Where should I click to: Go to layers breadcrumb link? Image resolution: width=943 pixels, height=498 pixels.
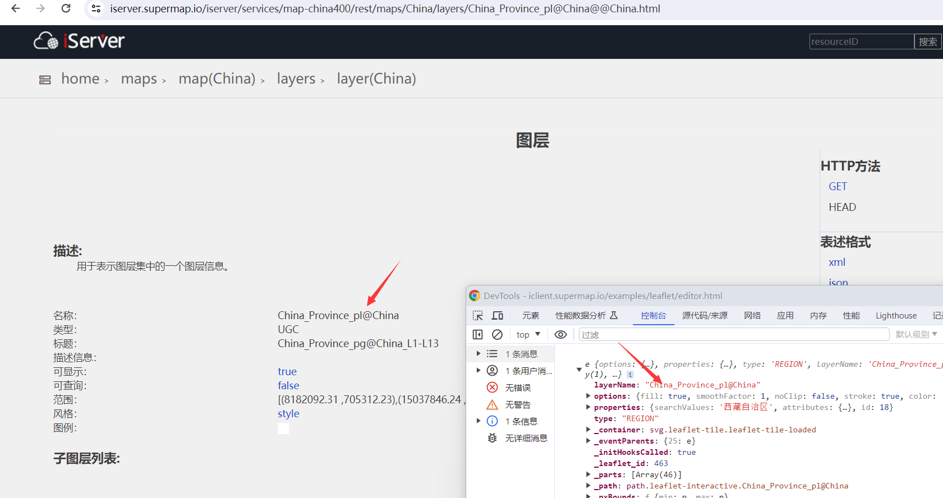[296, 79]
